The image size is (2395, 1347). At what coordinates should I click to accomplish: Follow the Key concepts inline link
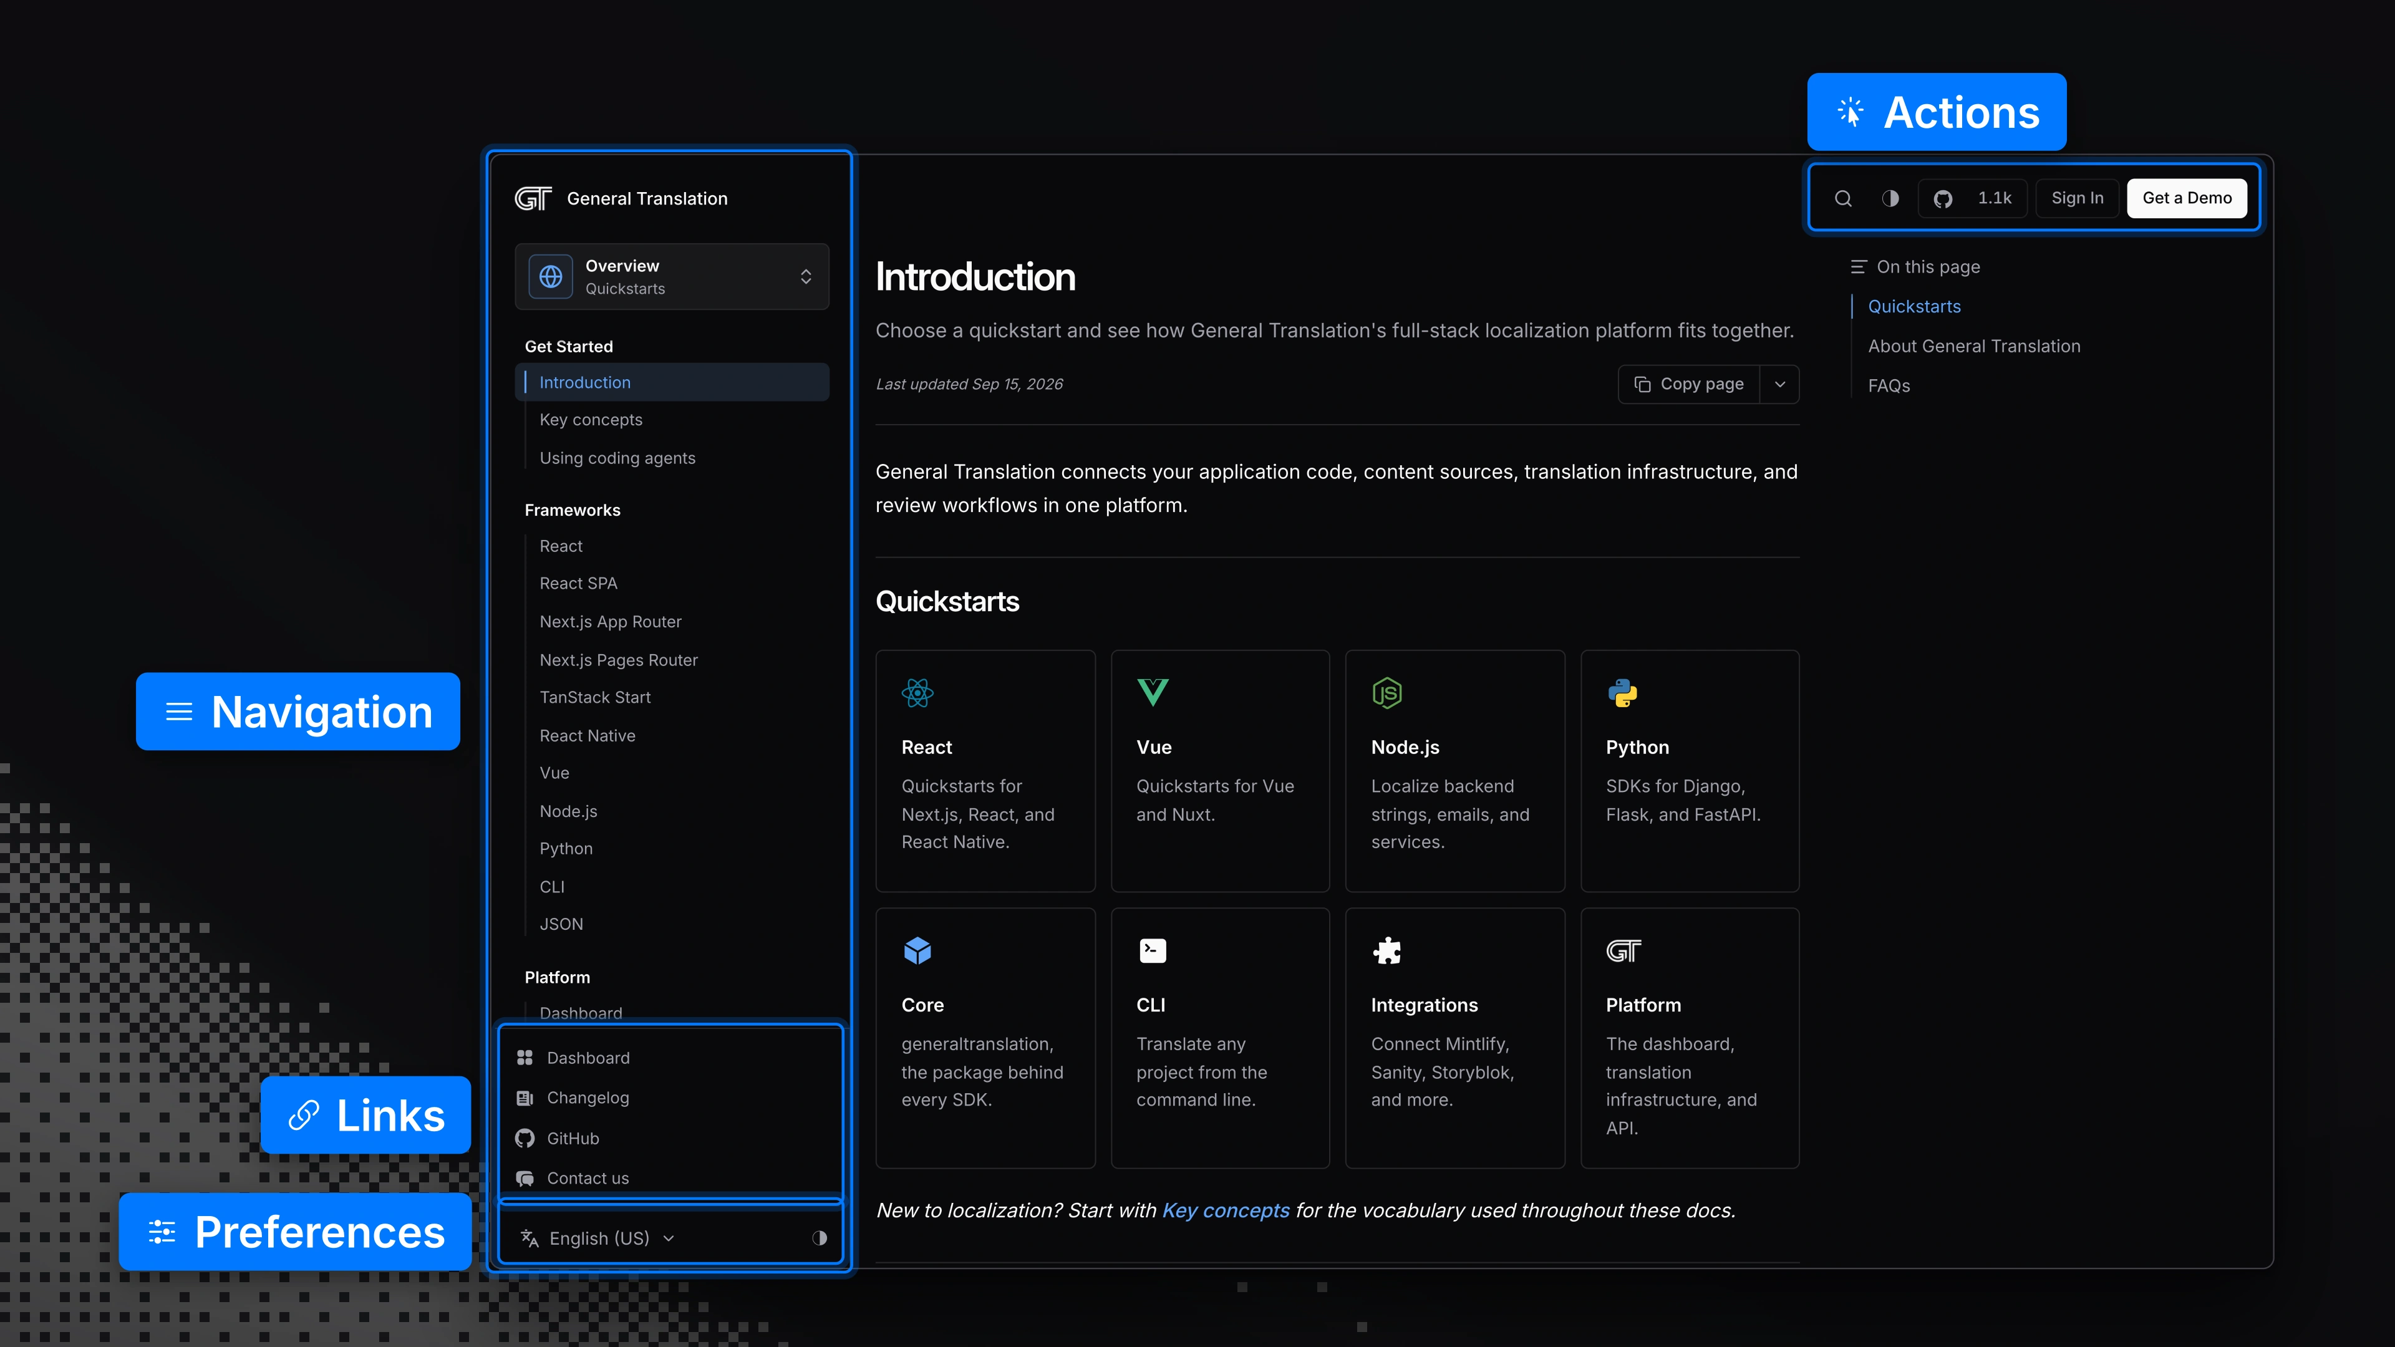pyautogui.click(x=1226, y=1210)
